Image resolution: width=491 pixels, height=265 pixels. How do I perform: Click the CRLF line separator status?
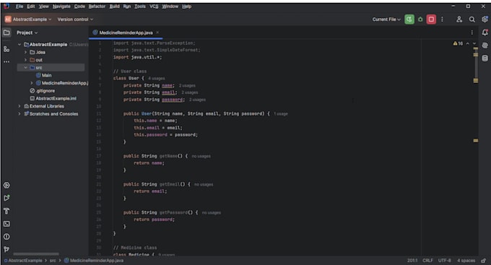tap(427, 261)
